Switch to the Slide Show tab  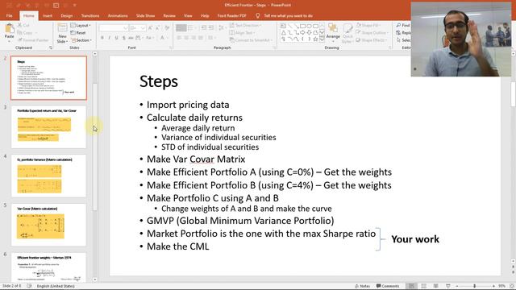click(x=145, y=15)
